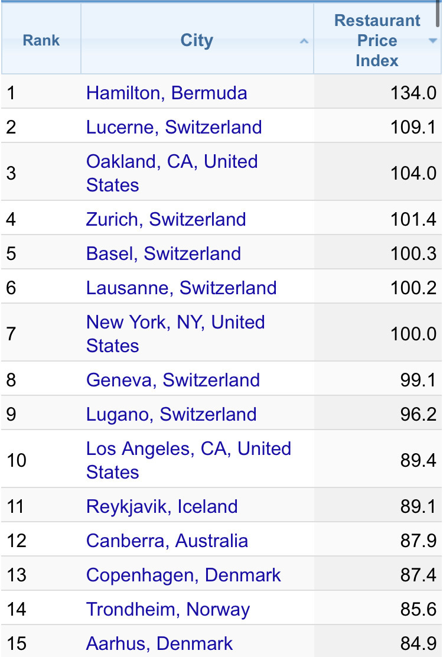Click Restaurant Price Index sort arrow
443x657 pixels.
pos(433,41)
